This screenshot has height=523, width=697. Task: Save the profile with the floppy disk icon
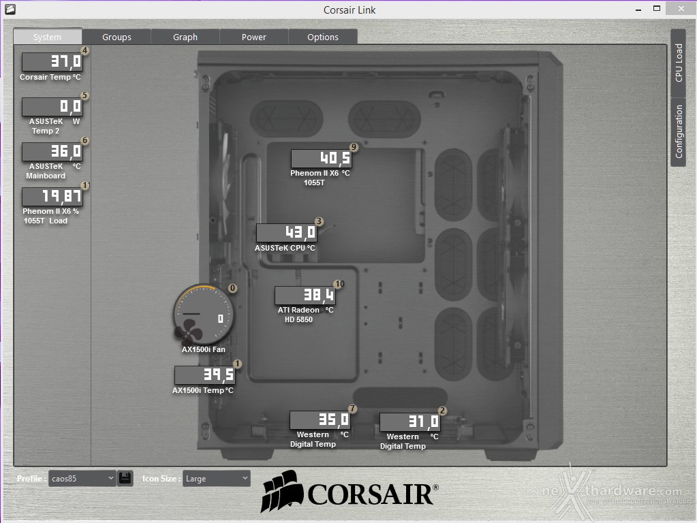[125, 478]
